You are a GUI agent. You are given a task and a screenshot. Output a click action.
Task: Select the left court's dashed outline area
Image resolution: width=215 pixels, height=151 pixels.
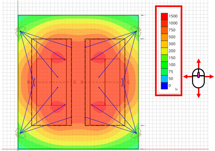pyautogui.click(x=52, y=82)
